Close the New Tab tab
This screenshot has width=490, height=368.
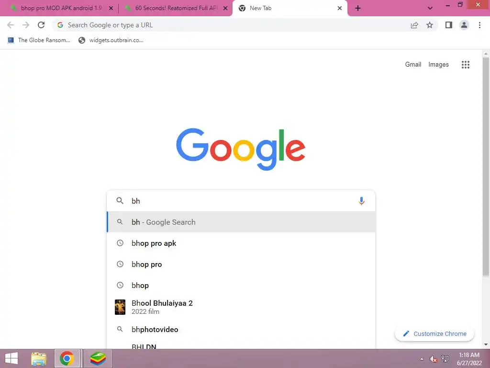pos(340,8)
